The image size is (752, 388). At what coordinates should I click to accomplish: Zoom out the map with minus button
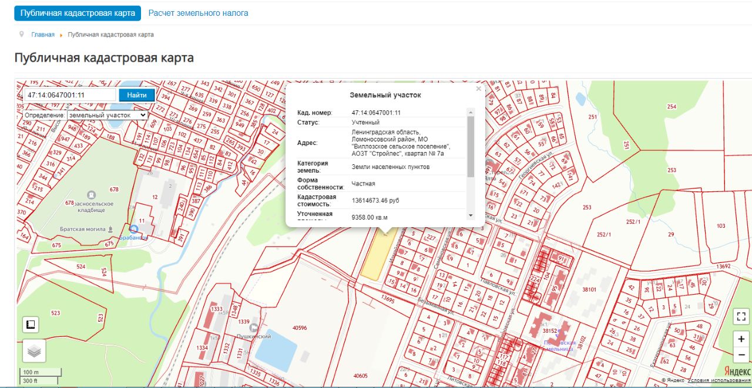tap(741, 355)
